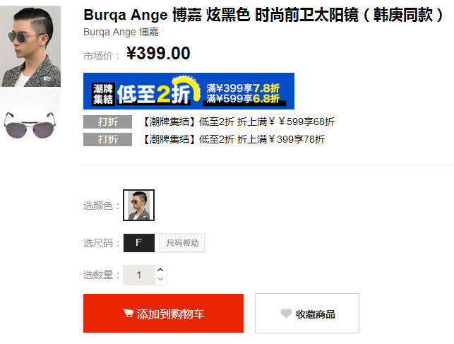The width and height of the screenshot is (454, 344).
Task: Click the 收藏商品 button
Action: (307, 314)
